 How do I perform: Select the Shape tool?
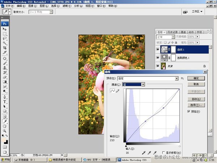5,111
